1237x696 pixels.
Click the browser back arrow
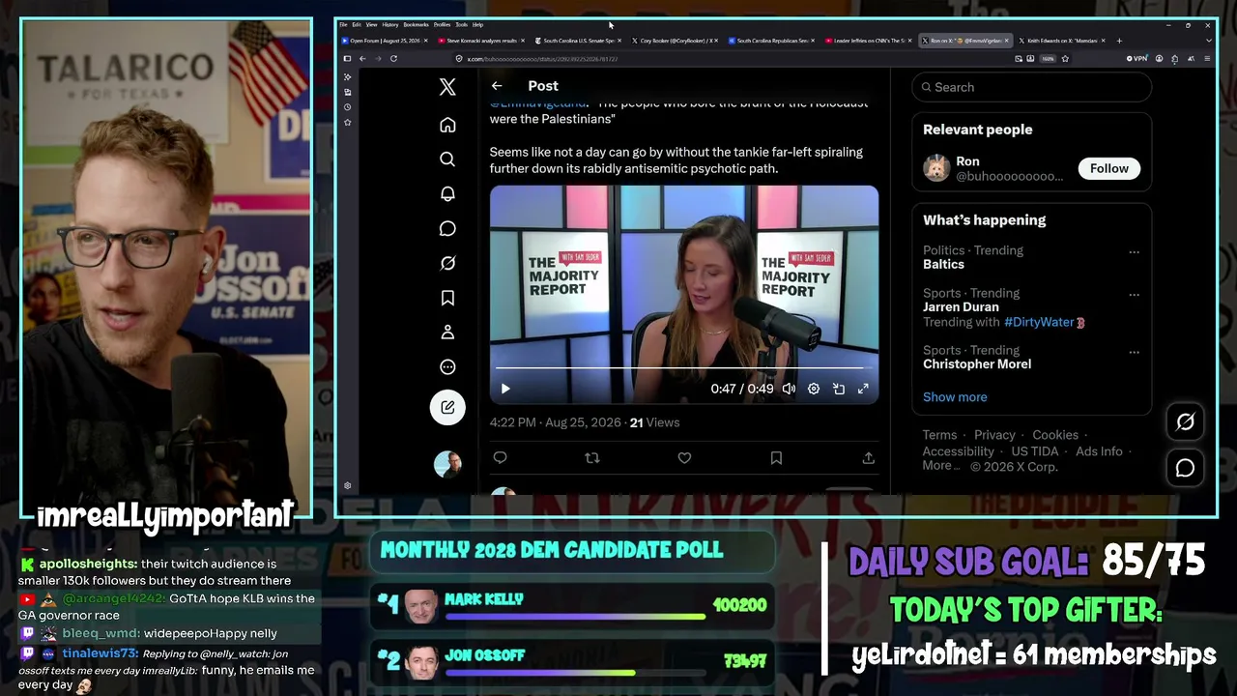362,59
